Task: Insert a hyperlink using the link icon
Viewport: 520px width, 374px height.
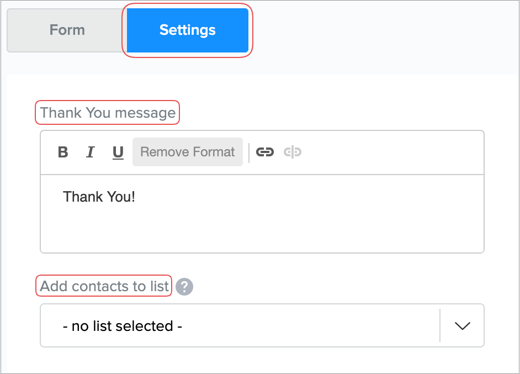Action: click(x=266, y=152)
